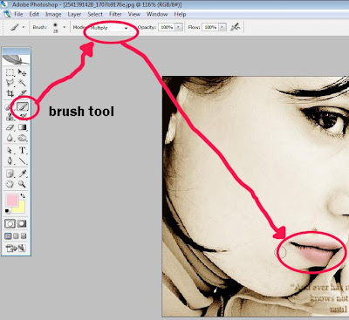
Task: Open the Image menu
Action: click(x=53, y=14)
